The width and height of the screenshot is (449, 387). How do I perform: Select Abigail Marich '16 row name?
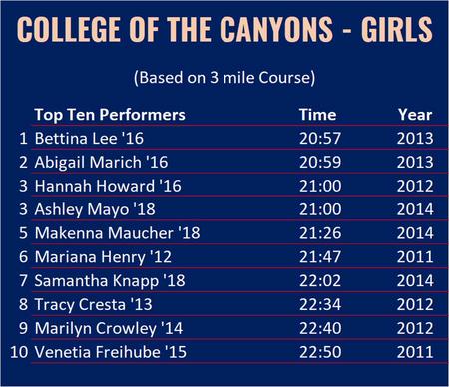pos(101,162)
